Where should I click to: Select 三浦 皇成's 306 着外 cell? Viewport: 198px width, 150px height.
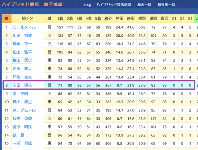[108, 143]
